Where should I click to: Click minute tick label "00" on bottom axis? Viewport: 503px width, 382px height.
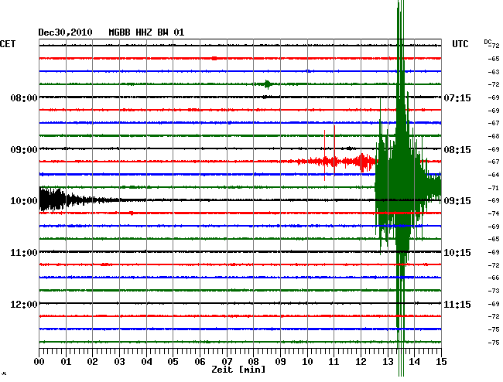click(39, 362)
